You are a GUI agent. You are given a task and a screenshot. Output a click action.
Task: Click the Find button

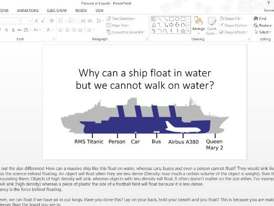point(260,18)
